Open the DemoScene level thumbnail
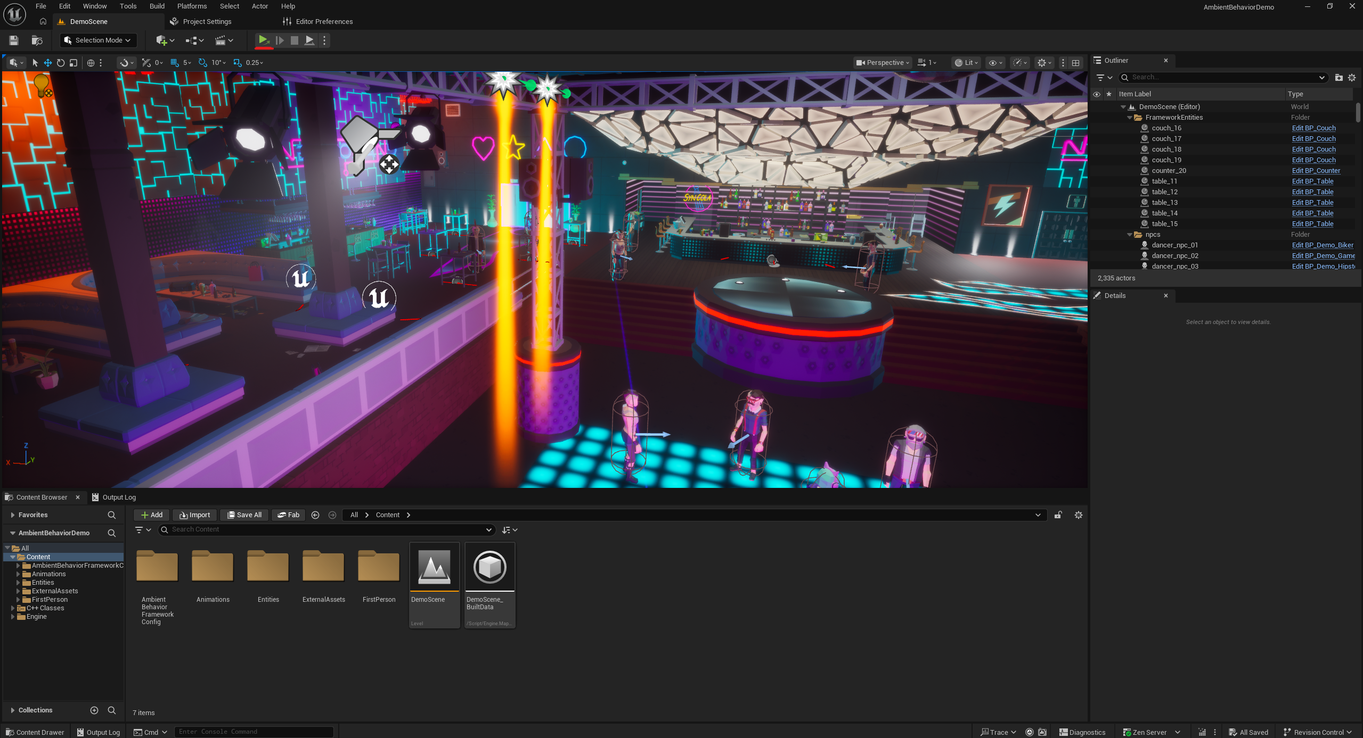1363x738 pixels. 434,567
